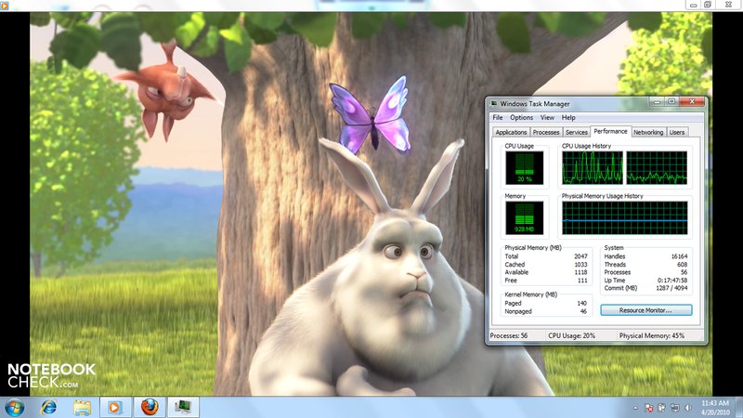Screen dimensions: 743x418
Task: Click the Task Manager title bar icon
Action: (494, 103)
